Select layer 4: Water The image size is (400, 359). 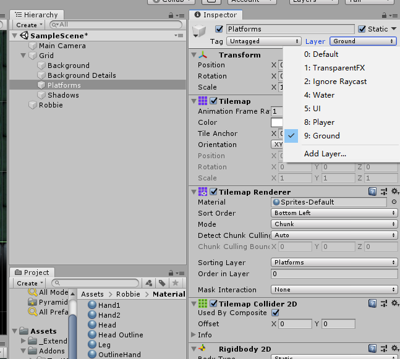click(341, 95)
